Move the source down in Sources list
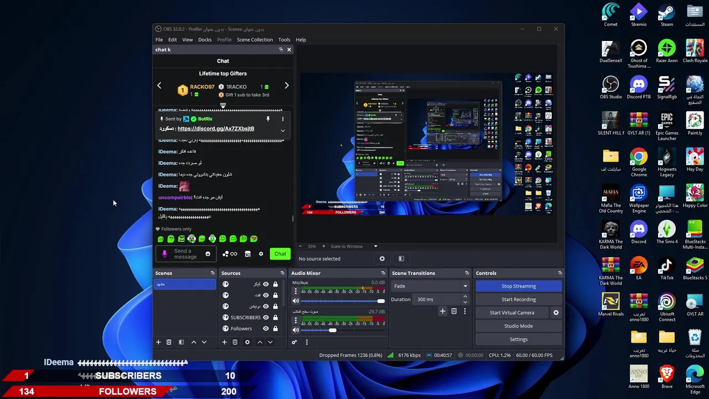This screenshot has height=399, width=709. pyautogui.click(x=270, y=342)
